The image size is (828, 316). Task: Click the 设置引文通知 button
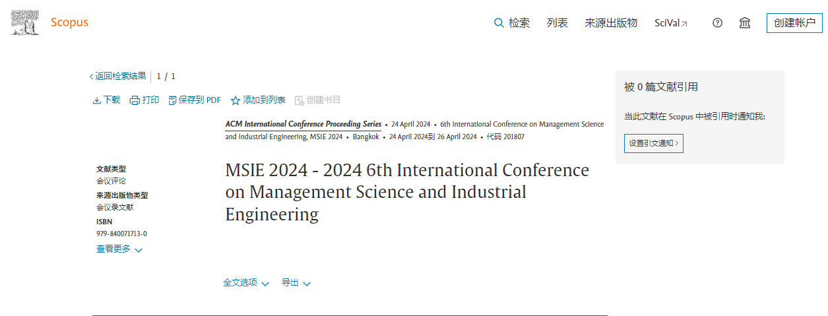(x=654, y=143)
